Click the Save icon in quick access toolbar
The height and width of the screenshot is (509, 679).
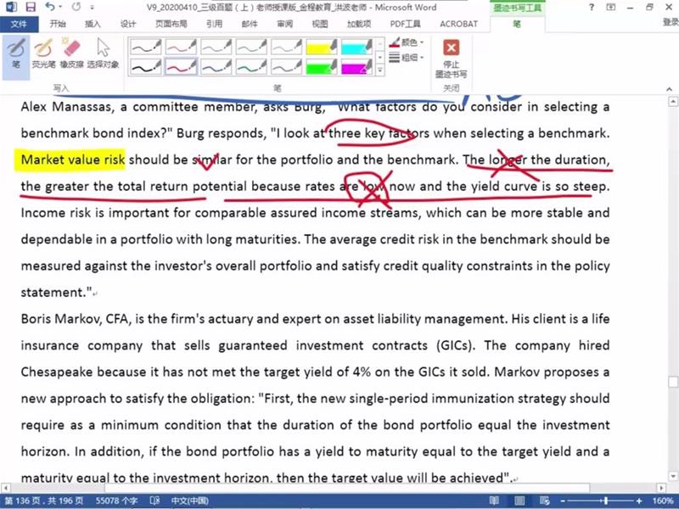[31, 7]
